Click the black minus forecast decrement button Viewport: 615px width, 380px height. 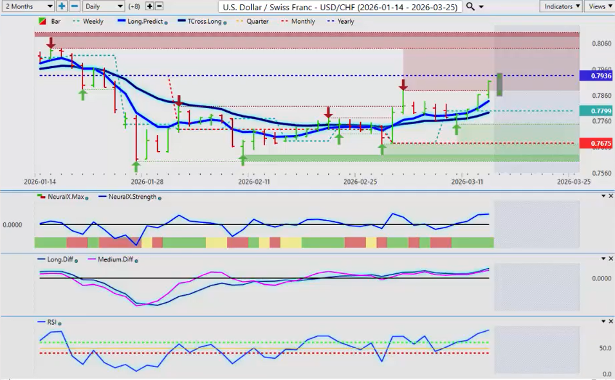160,6
